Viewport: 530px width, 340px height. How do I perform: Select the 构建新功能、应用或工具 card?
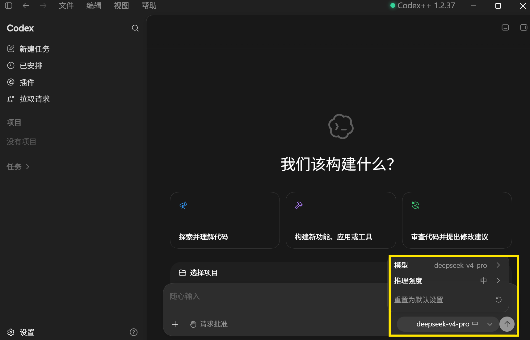tap(341, 220)
